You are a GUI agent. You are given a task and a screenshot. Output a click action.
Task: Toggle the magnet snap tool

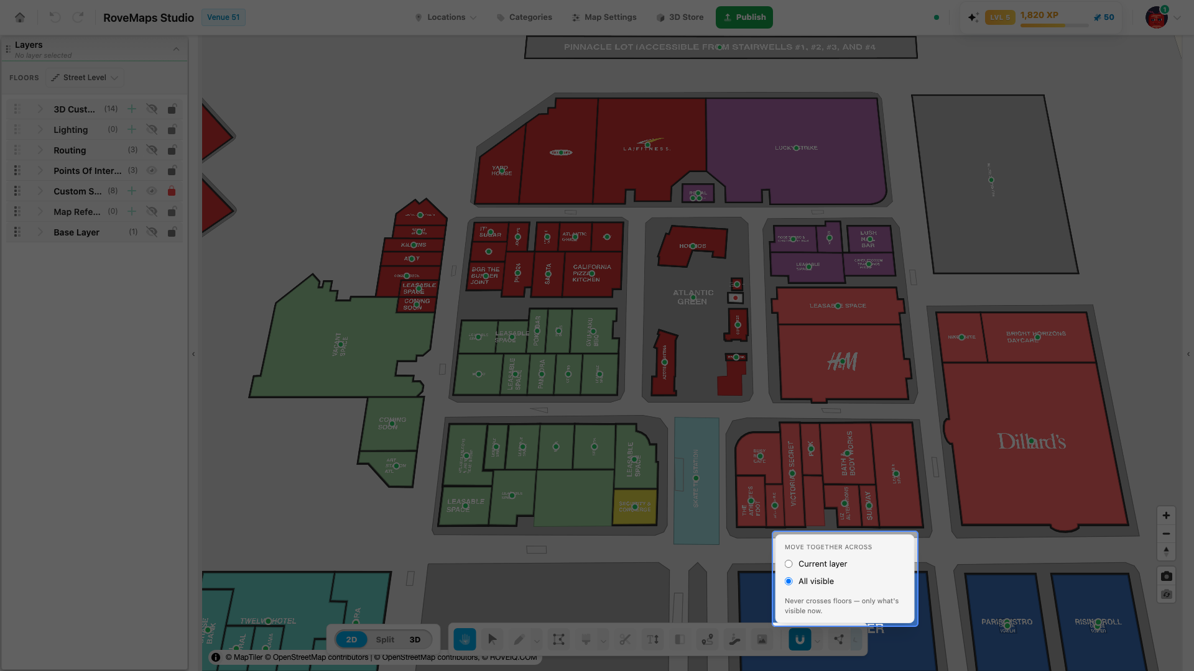click(800, 639)
